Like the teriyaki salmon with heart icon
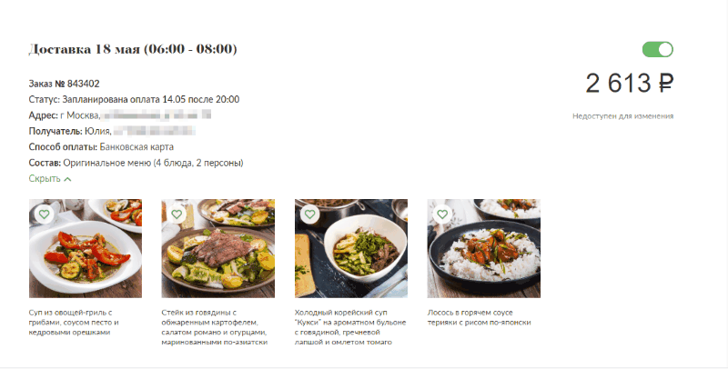This screenshot has width=728, height=369. 442,214
